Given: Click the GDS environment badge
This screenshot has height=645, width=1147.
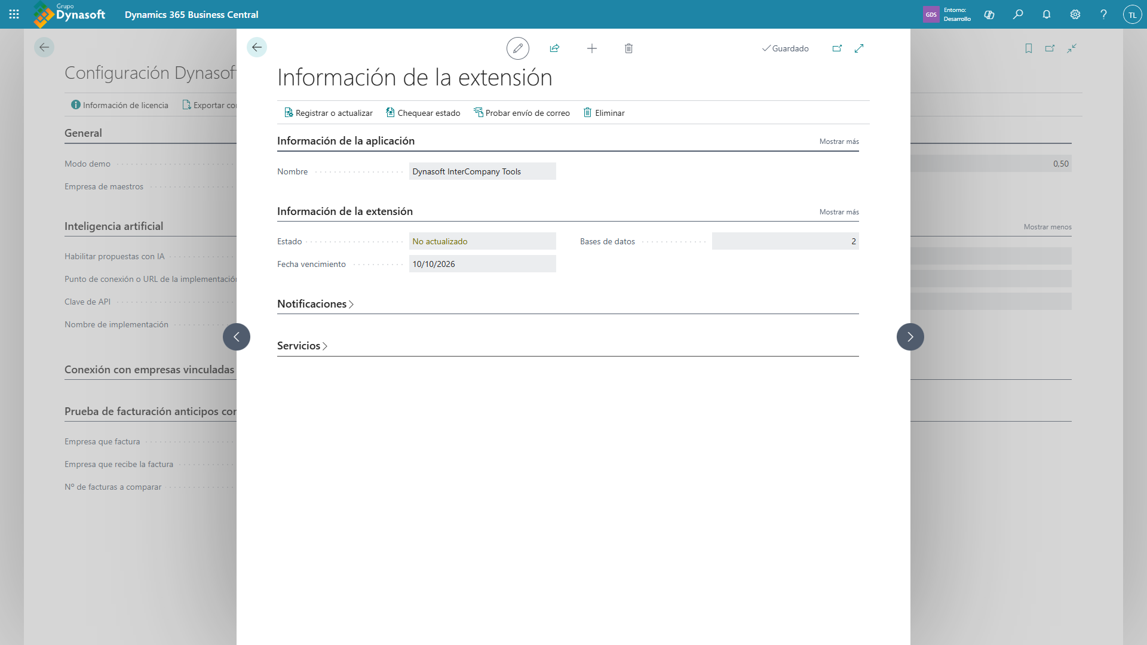Looking at the screenshot, I should coord(931,14).
